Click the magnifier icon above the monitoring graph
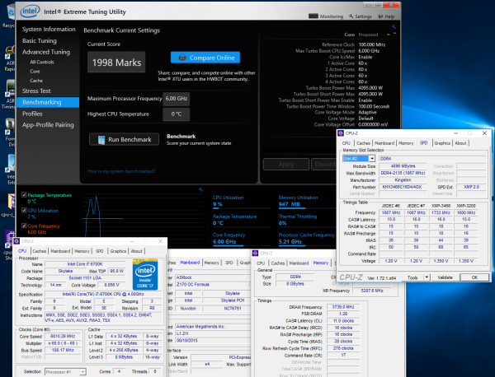Screen dimensions: 495x377 point(200,189)
